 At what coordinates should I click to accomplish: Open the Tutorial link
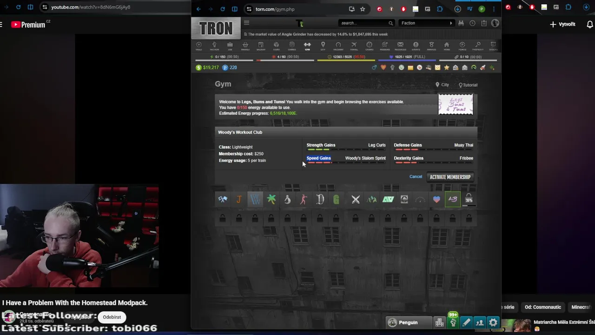pyautogui.click(x=468, y=85)
